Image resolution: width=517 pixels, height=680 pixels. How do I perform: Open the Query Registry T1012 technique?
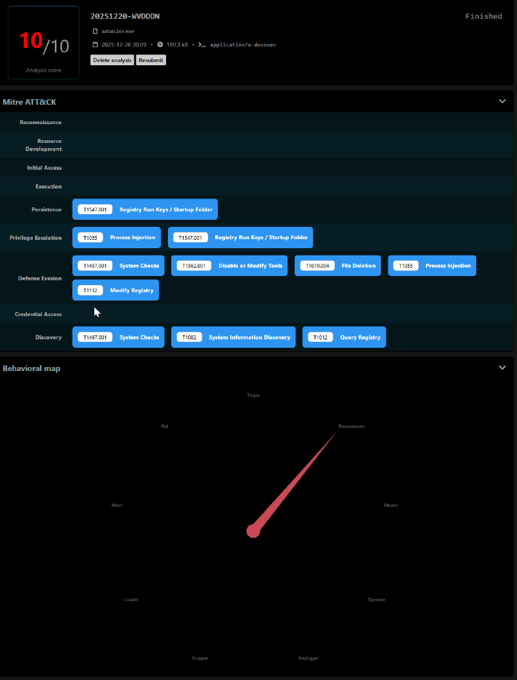click(344, 337)
